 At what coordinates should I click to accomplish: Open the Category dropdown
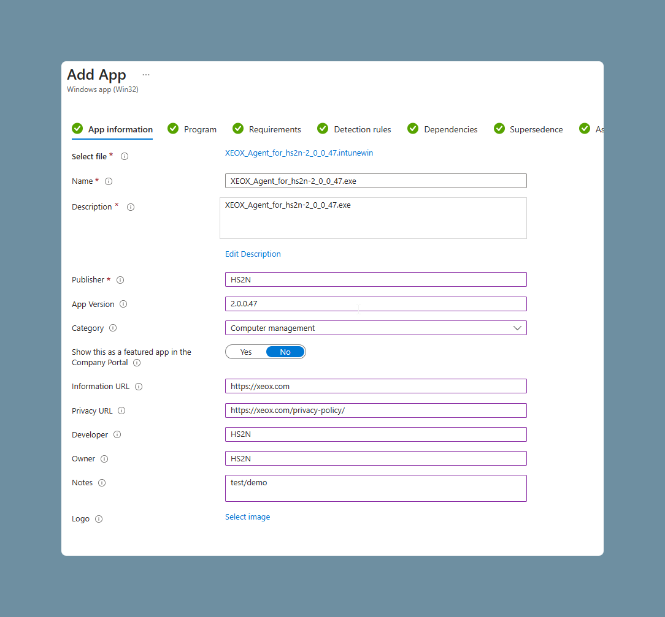[x=376, y=328]
